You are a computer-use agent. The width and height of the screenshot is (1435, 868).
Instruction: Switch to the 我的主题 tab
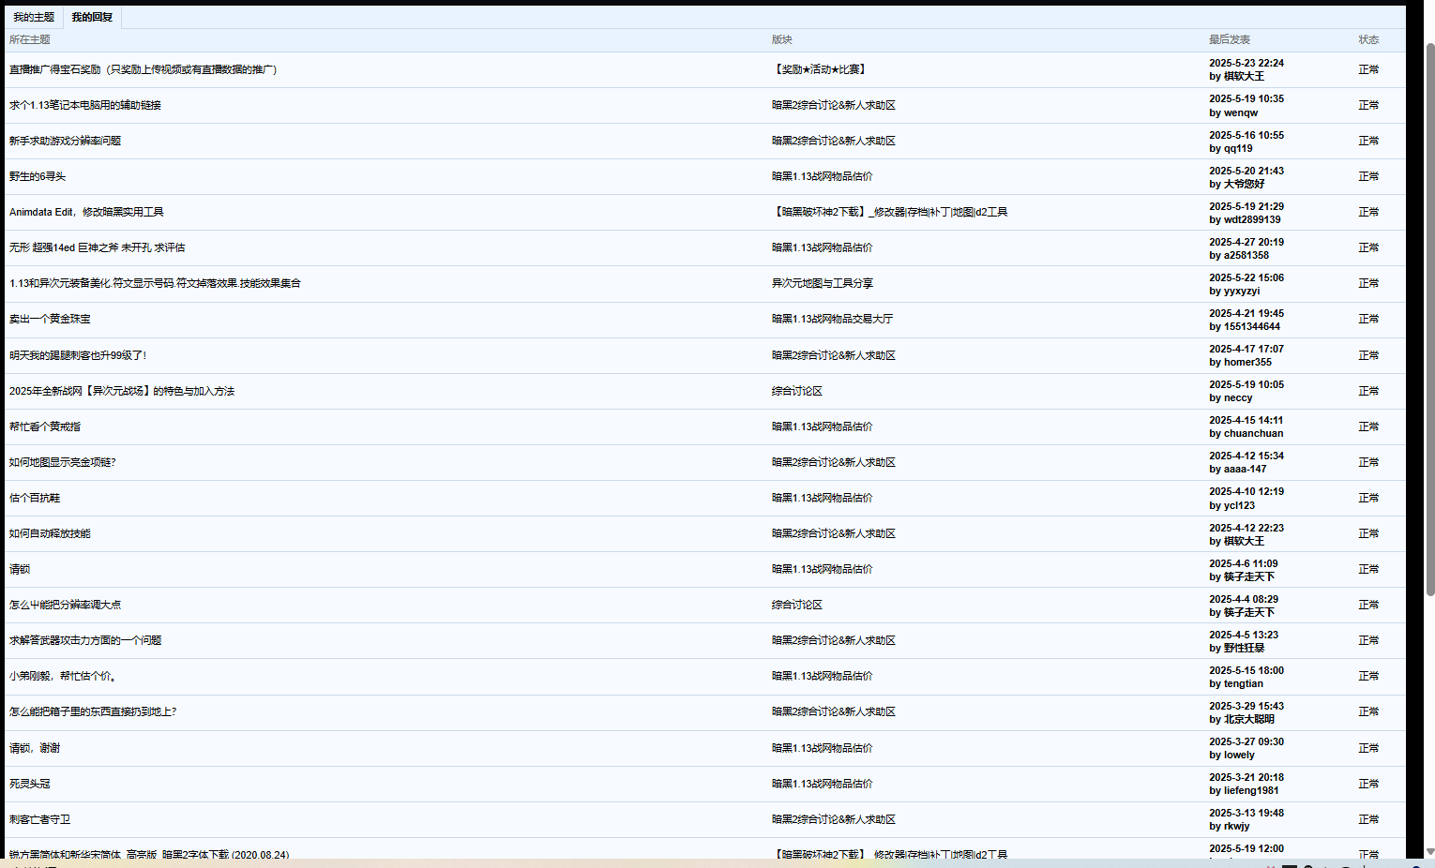click(x=34, y=17)
